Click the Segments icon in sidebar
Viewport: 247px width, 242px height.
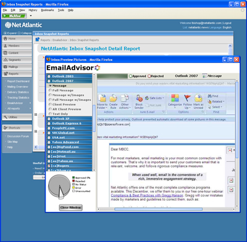[6, 60]
